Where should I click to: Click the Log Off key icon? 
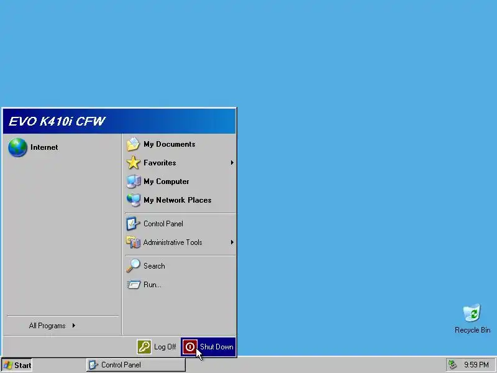pyautogui.click(x=144, y=347)
